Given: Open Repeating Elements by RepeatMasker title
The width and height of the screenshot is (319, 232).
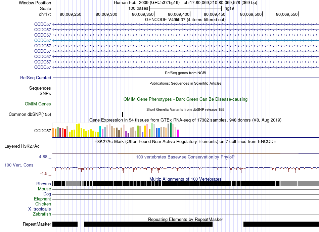Looking at the screenshot, I should coord(186,219).
